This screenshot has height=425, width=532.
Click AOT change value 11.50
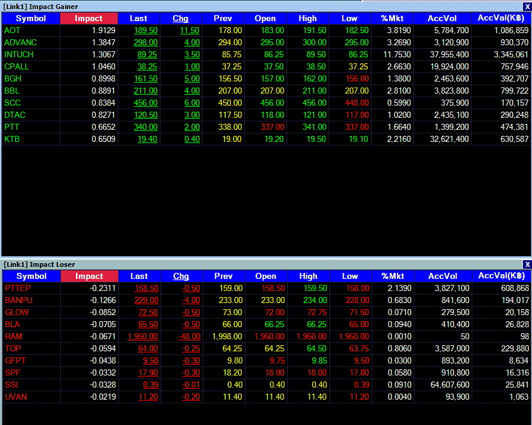(189, 30)
